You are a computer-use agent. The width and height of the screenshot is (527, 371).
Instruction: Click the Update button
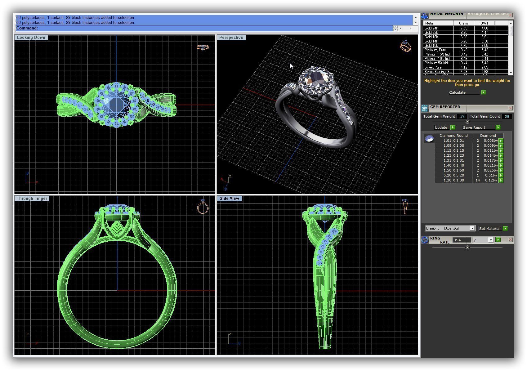point(444,127)
